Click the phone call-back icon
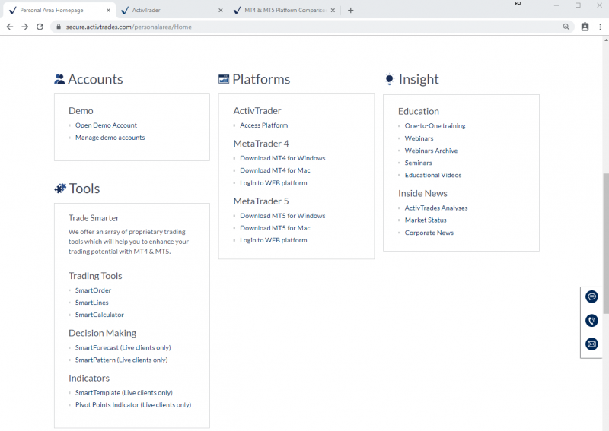 point(591,321)
